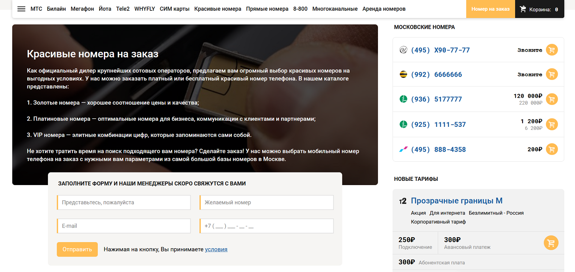Focus the Представьтесь, пожалуйста field
This screenshot has height=272, width=575.
point(124,202)
